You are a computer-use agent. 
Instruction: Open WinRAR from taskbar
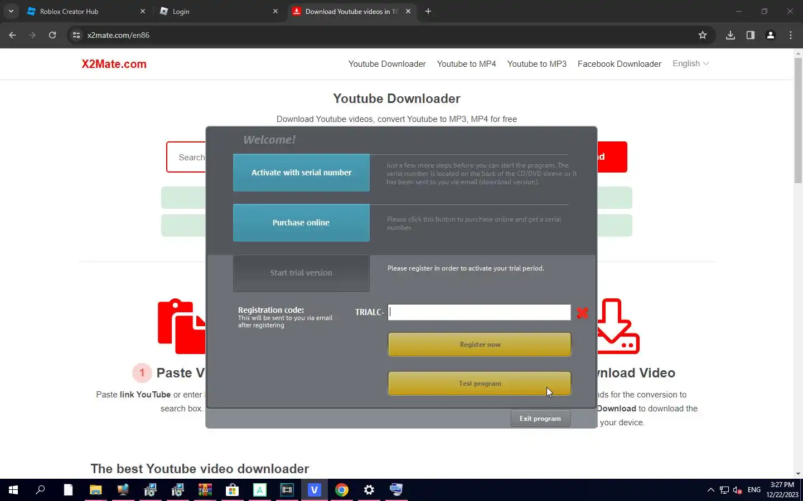(x=205, y=490)
